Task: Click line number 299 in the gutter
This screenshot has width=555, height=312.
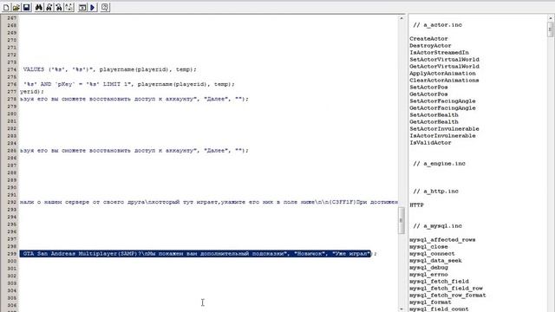Action: click(x=11, y=254)
